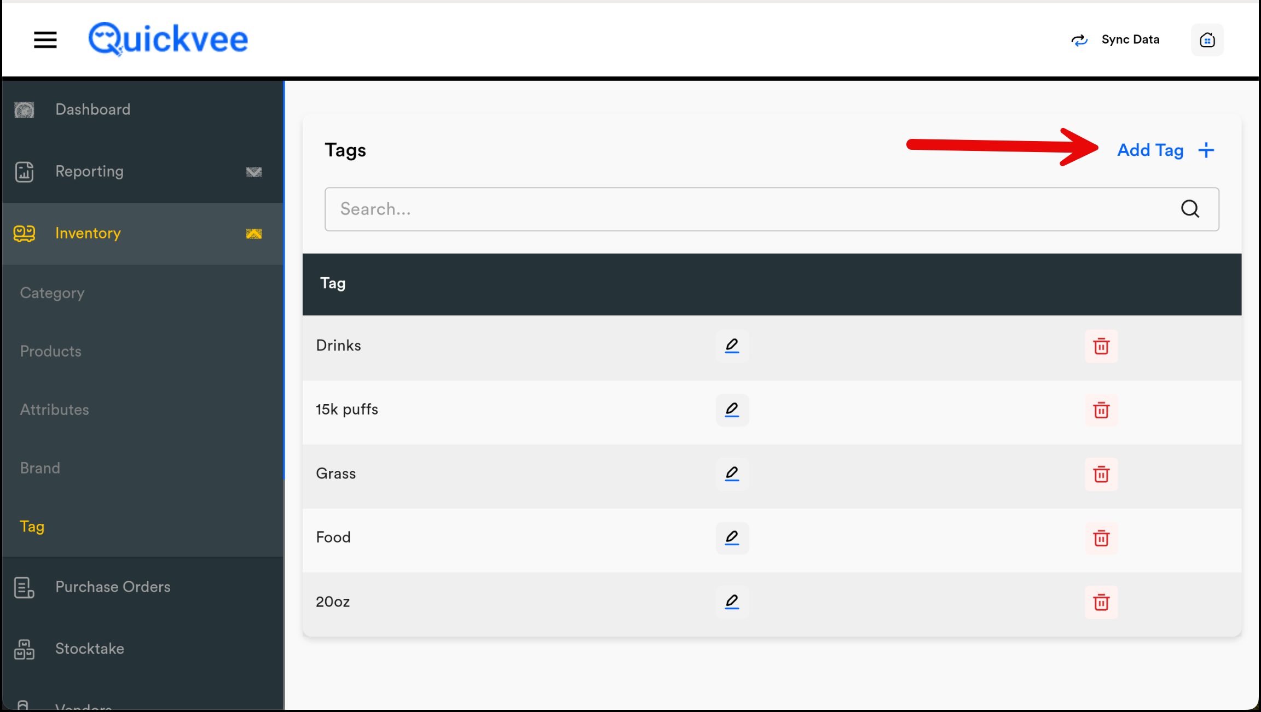
Task: Edit the Grass tag
Action: click(732, 474)
